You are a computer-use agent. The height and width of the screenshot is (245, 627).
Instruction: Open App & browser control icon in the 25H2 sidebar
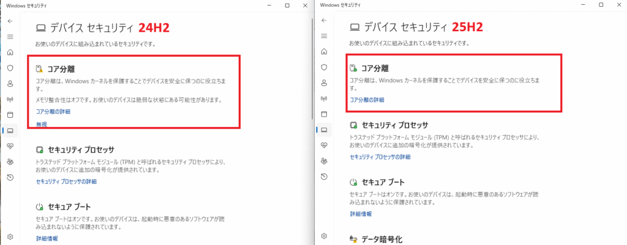pyautogui.click(x=323, y=114)
